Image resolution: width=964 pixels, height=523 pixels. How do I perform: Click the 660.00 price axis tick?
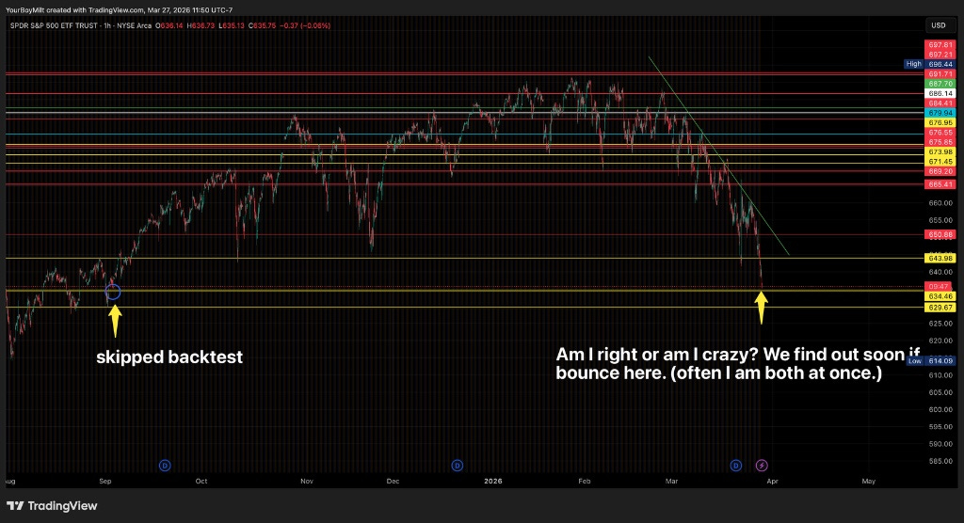940,203
